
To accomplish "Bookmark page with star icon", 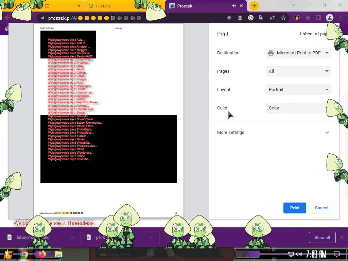I will 283,18.
